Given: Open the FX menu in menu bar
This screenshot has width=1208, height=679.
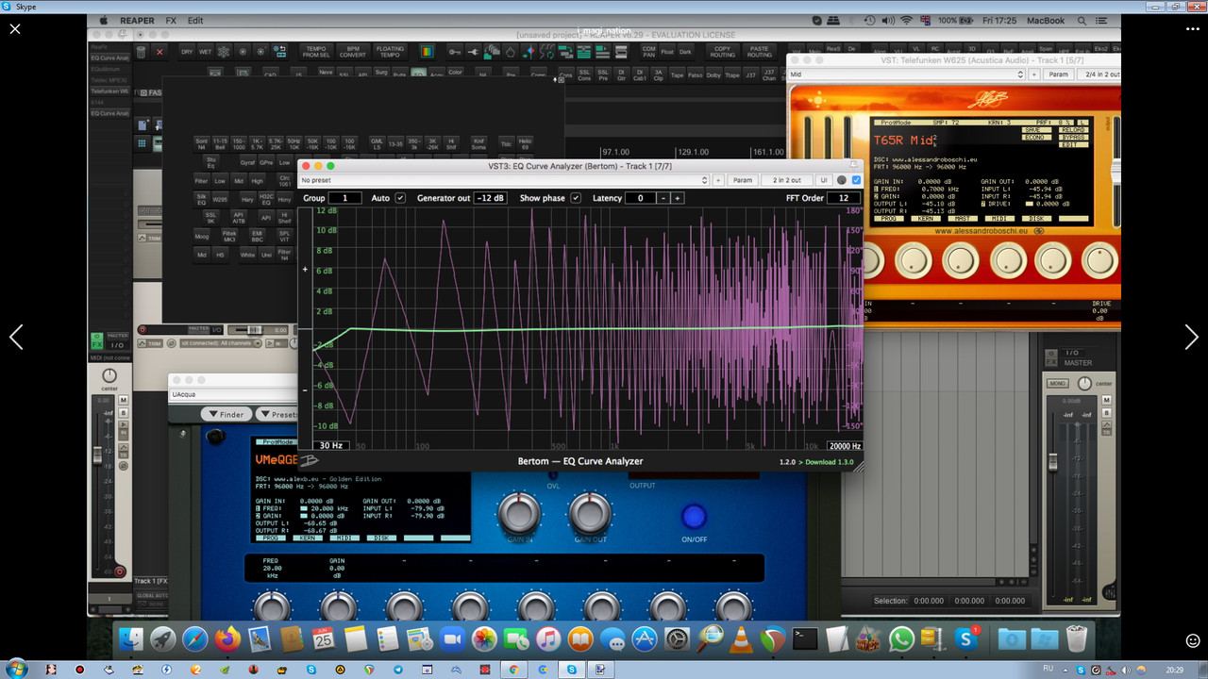Looking at the screenshot, I should (171, 21).
